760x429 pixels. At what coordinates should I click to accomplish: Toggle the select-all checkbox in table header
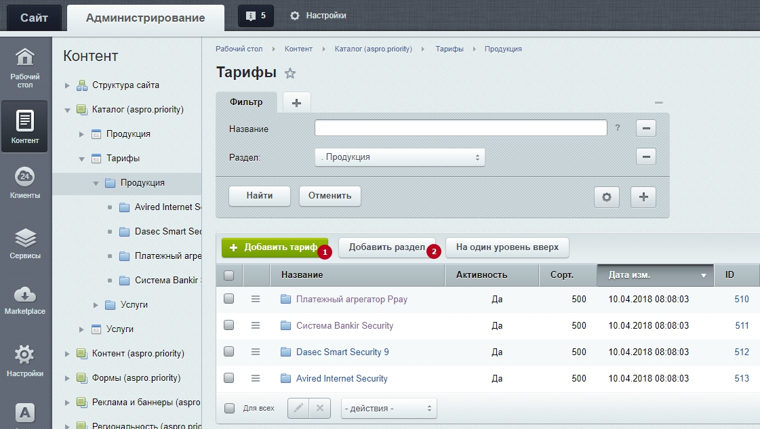(x=228, y=275)
